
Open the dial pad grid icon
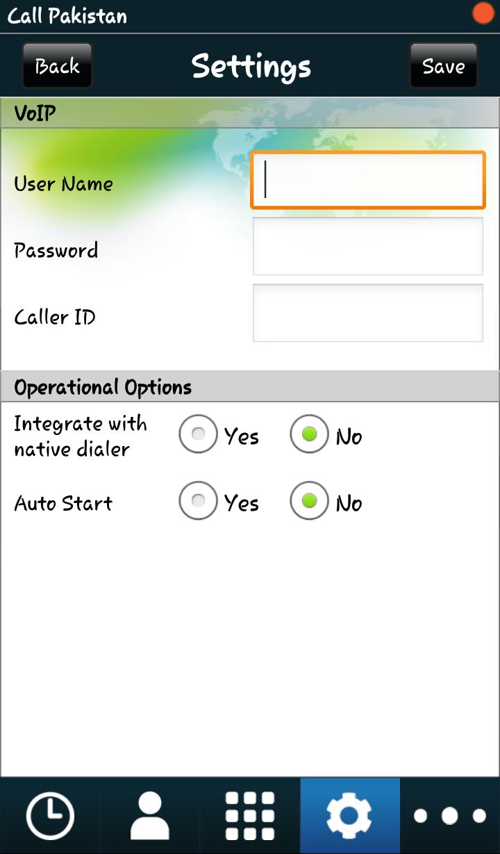click(x=250, y=815)
